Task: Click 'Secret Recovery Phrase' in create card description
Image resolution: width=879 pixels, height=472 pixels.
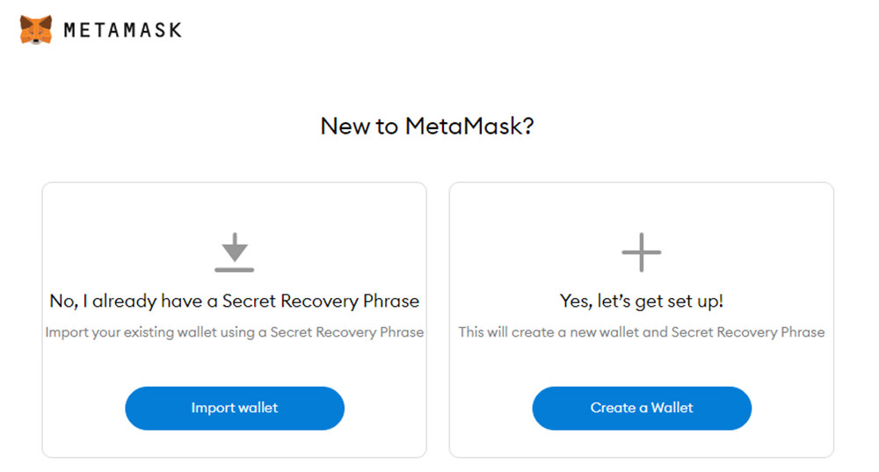Action: pos(748,332)
